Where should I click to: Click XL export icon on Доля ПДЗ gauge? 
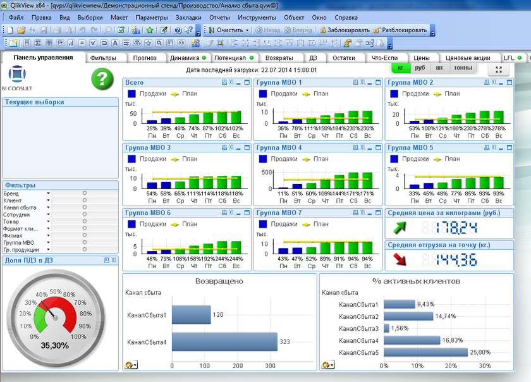click(x=114, y=260)
